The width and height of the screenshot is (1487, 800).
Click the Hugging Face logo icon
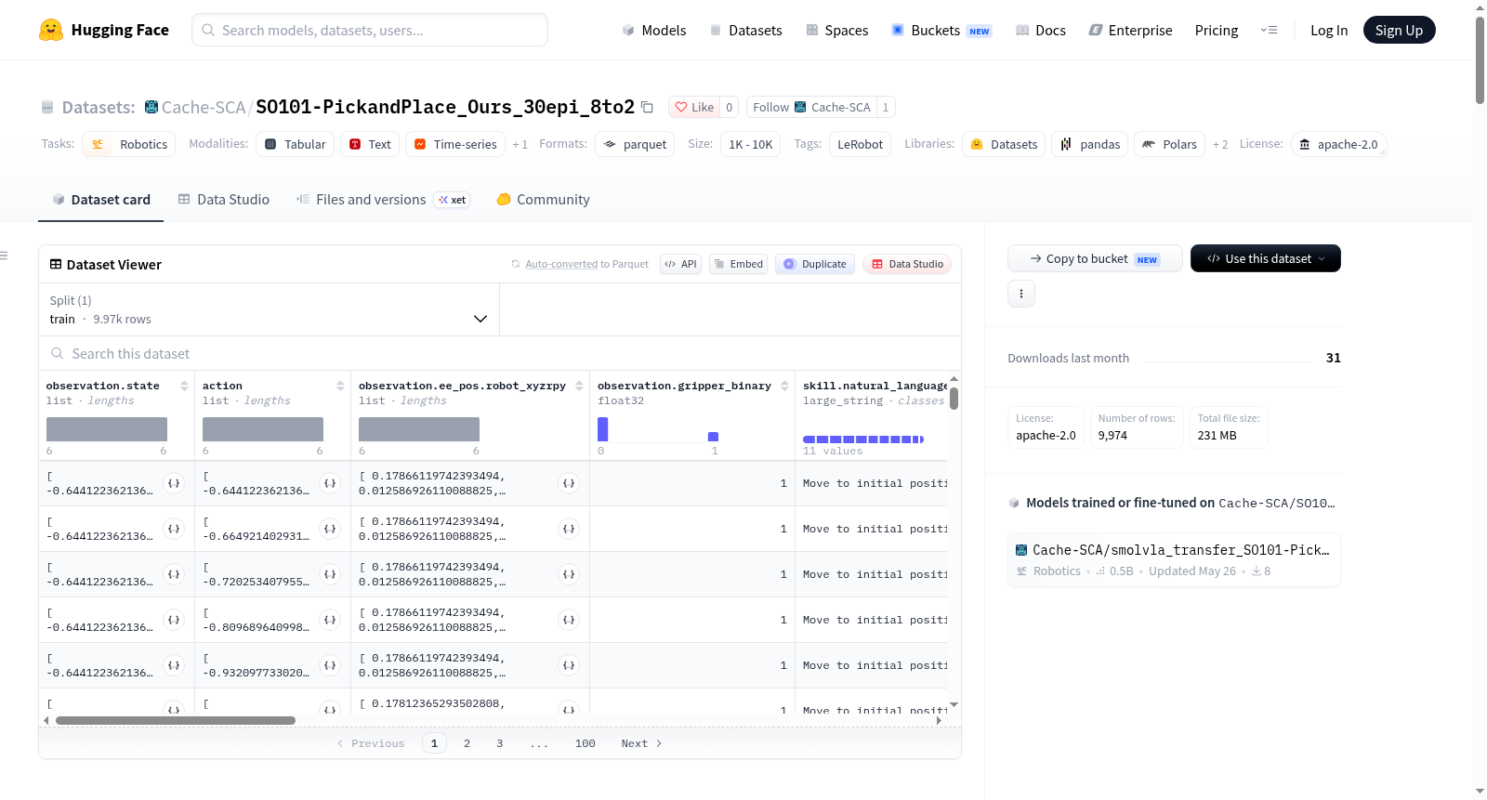(x=51, y=30)
